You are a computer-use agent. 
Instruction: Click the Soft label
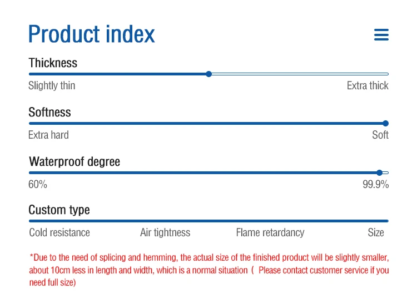(x=380, y=135)
